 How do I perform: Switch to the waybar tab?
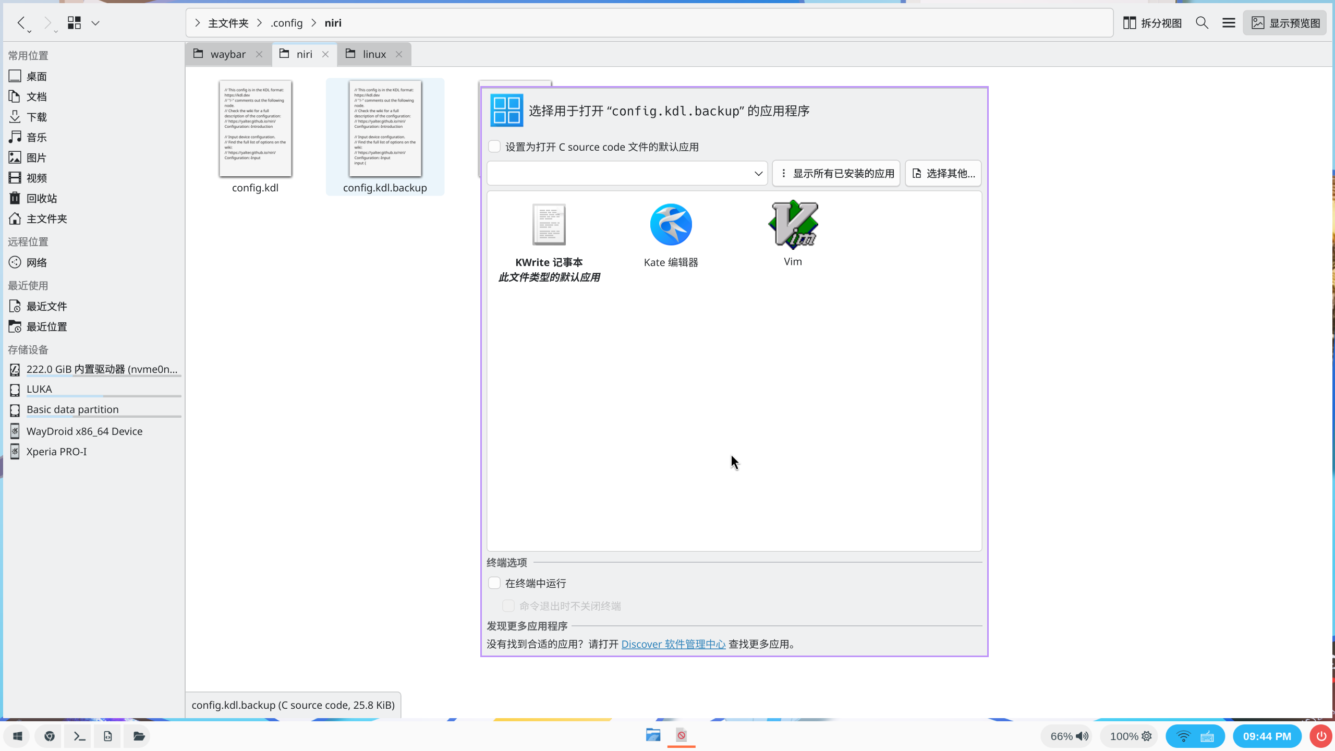coord(227,54)
